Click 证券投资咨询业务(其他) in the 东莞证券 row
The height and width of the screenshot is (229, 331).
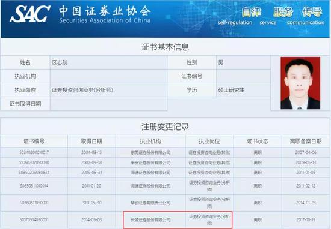209,153
